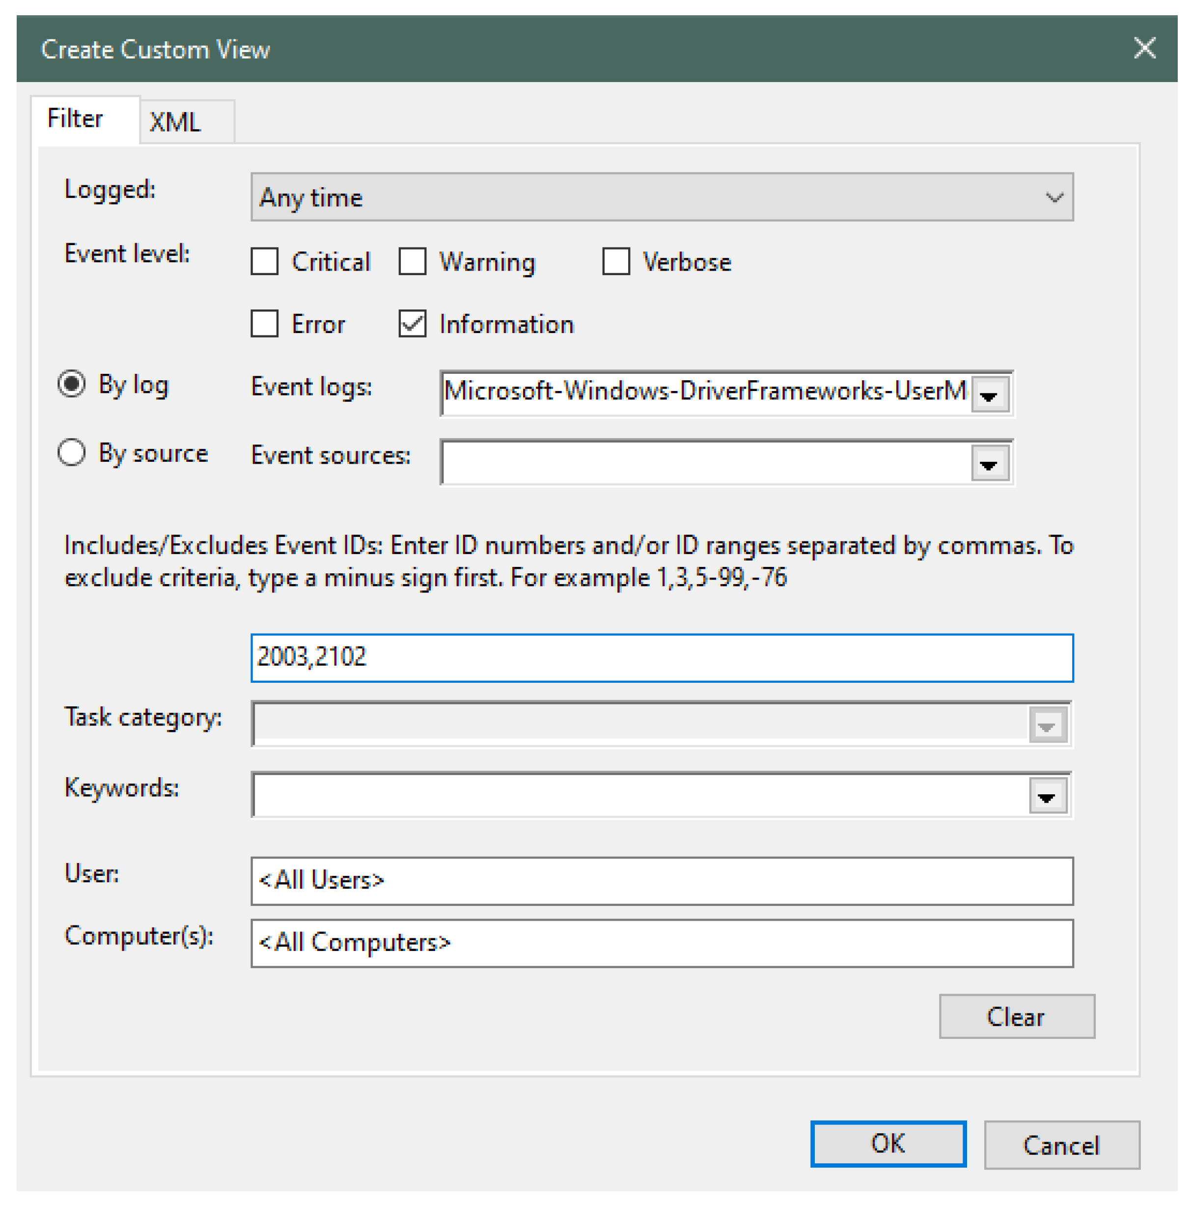Screen dimensions: 1191x1205
Task: Enable the Error event level checkbox
Action: click(x=264, y=324)
